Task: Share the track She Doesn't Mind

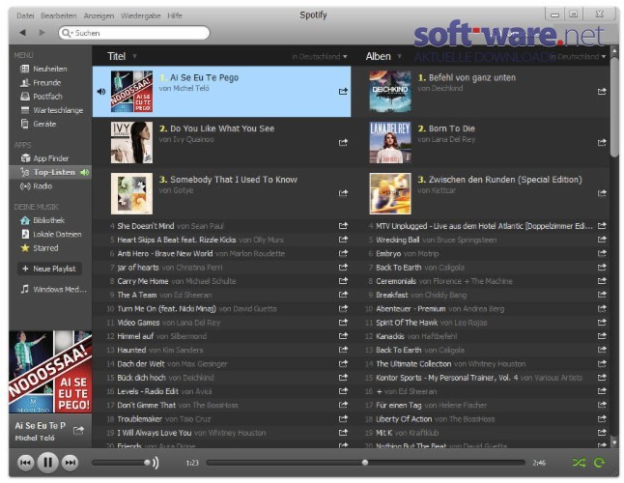Action: [x=343, y=226]
